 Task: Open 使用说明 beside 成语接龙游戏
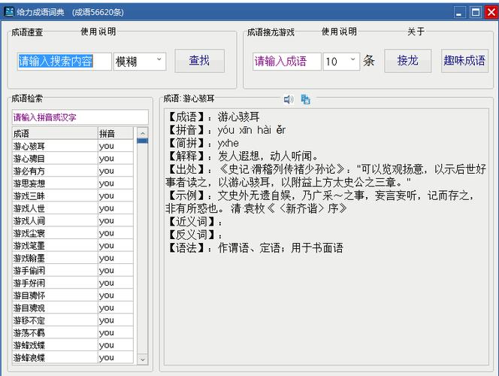tap(339, 32)
